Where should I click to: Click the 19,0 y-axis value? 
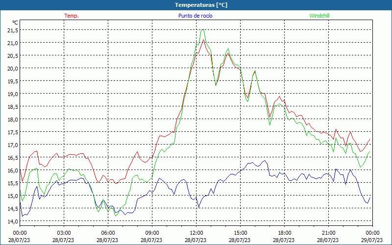pos(13,94)
